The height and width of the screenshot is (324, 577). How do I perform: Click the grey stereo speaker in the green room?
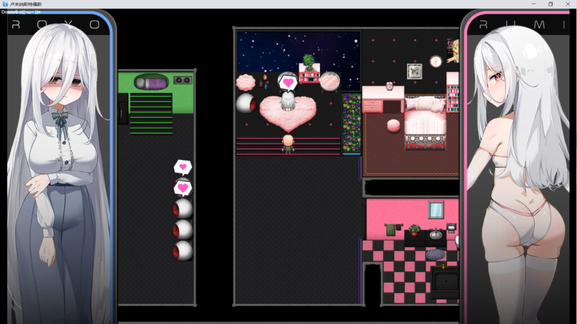coord(183,80)
